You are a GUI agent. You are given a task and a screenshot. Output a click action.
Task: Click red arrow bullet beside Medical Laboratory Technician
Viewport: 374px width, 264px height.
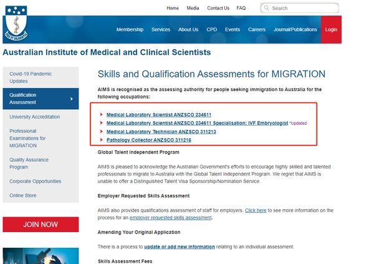(101, 132)
